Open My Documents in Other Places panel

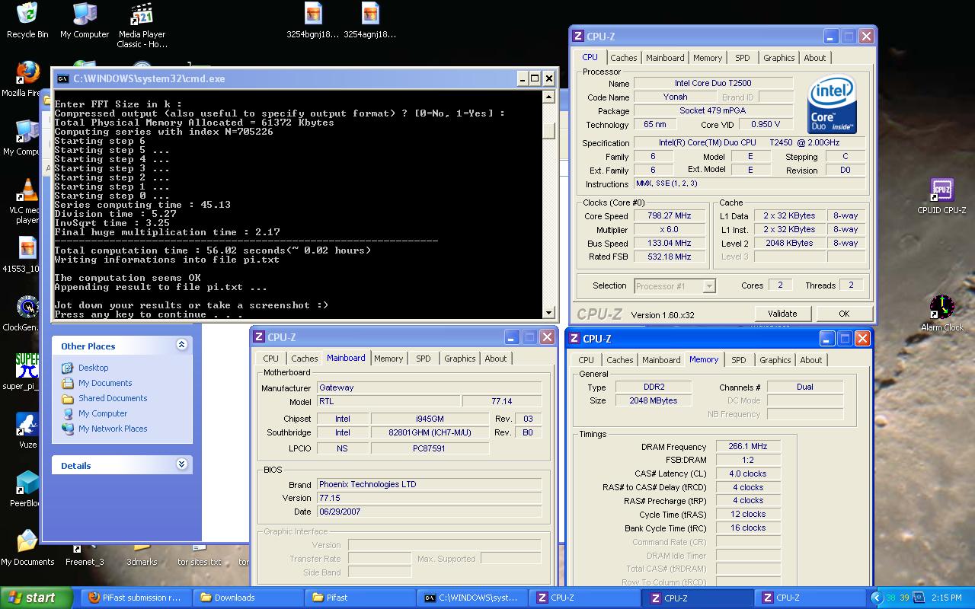point(105,383)
